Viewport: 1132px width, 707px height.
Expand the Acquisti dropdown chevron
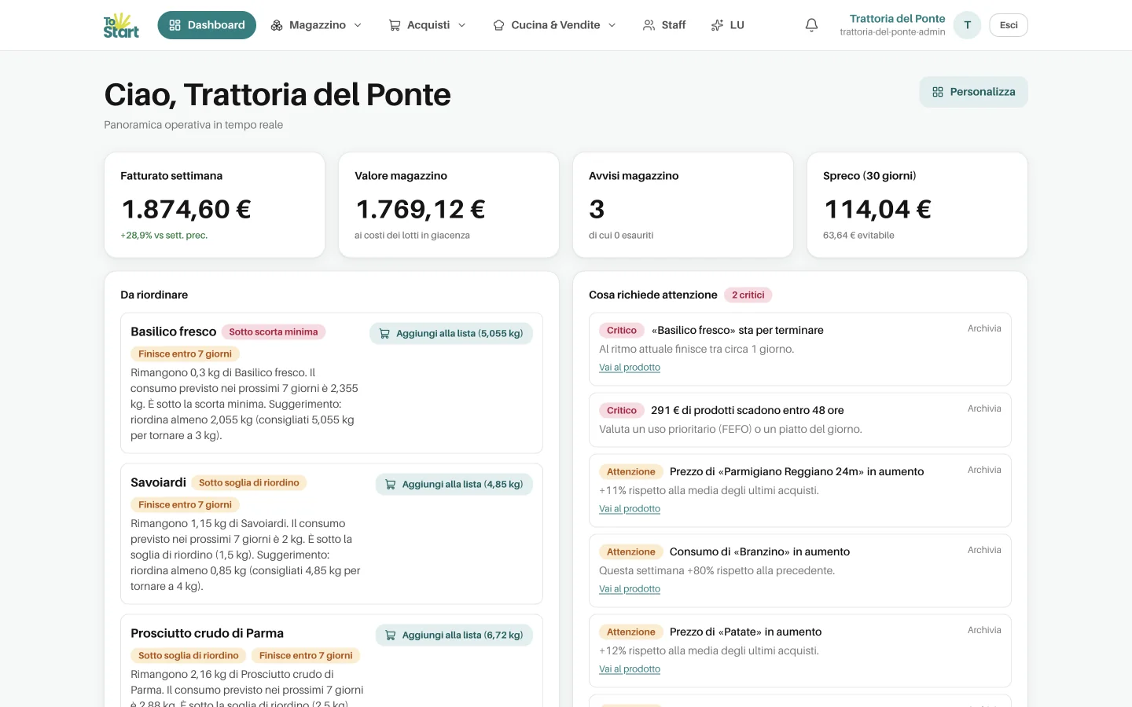(461, 25)
